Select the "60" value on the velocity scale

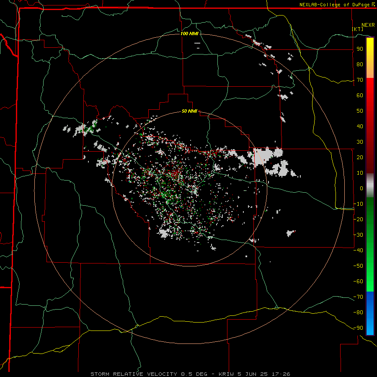coord(360,96)
